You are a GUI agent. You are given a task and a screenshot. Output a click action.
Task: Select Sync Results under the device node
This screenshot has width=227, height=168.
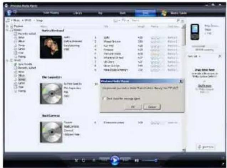(25, 64)
